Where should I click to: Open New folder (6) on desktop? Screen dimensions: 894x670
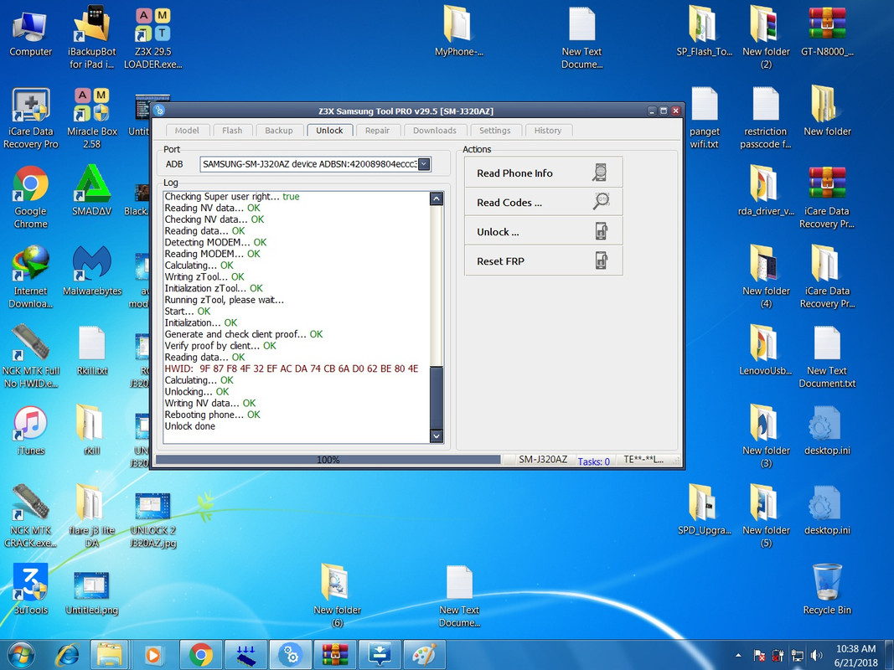point(337,596)
